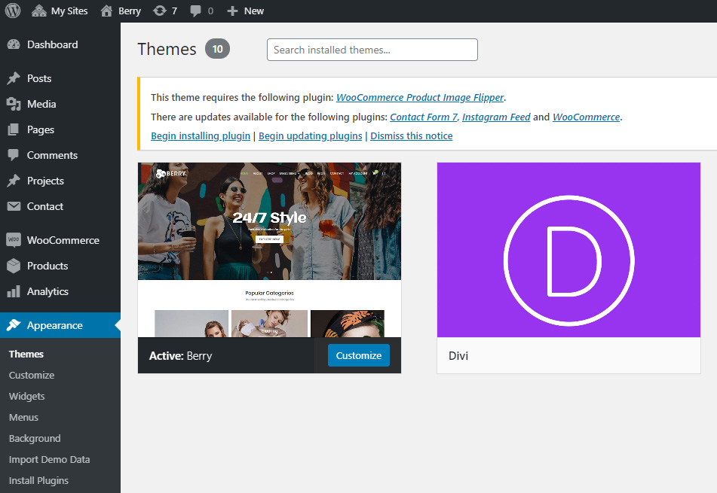Click the theme count badge 10
Screen dimensions: 717x493
[x=217, y=49]
